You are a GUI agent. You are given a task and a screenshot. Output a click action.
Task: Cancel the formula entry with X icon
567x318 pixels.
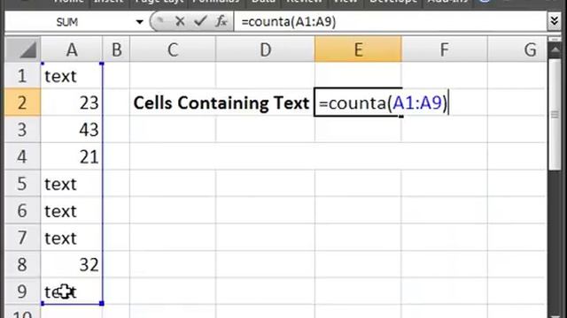[180, 21]
